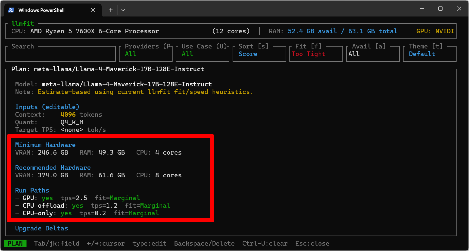Viewport: 469px width, 251px height.
Task: Click the CPU name AMD Ryzen 5 7600X
Action: (95, 31)
